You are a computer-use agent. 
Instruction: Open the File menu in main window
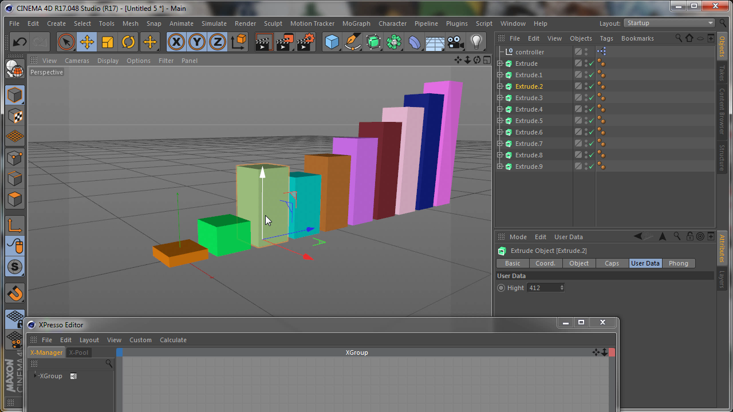coord(14,23)
